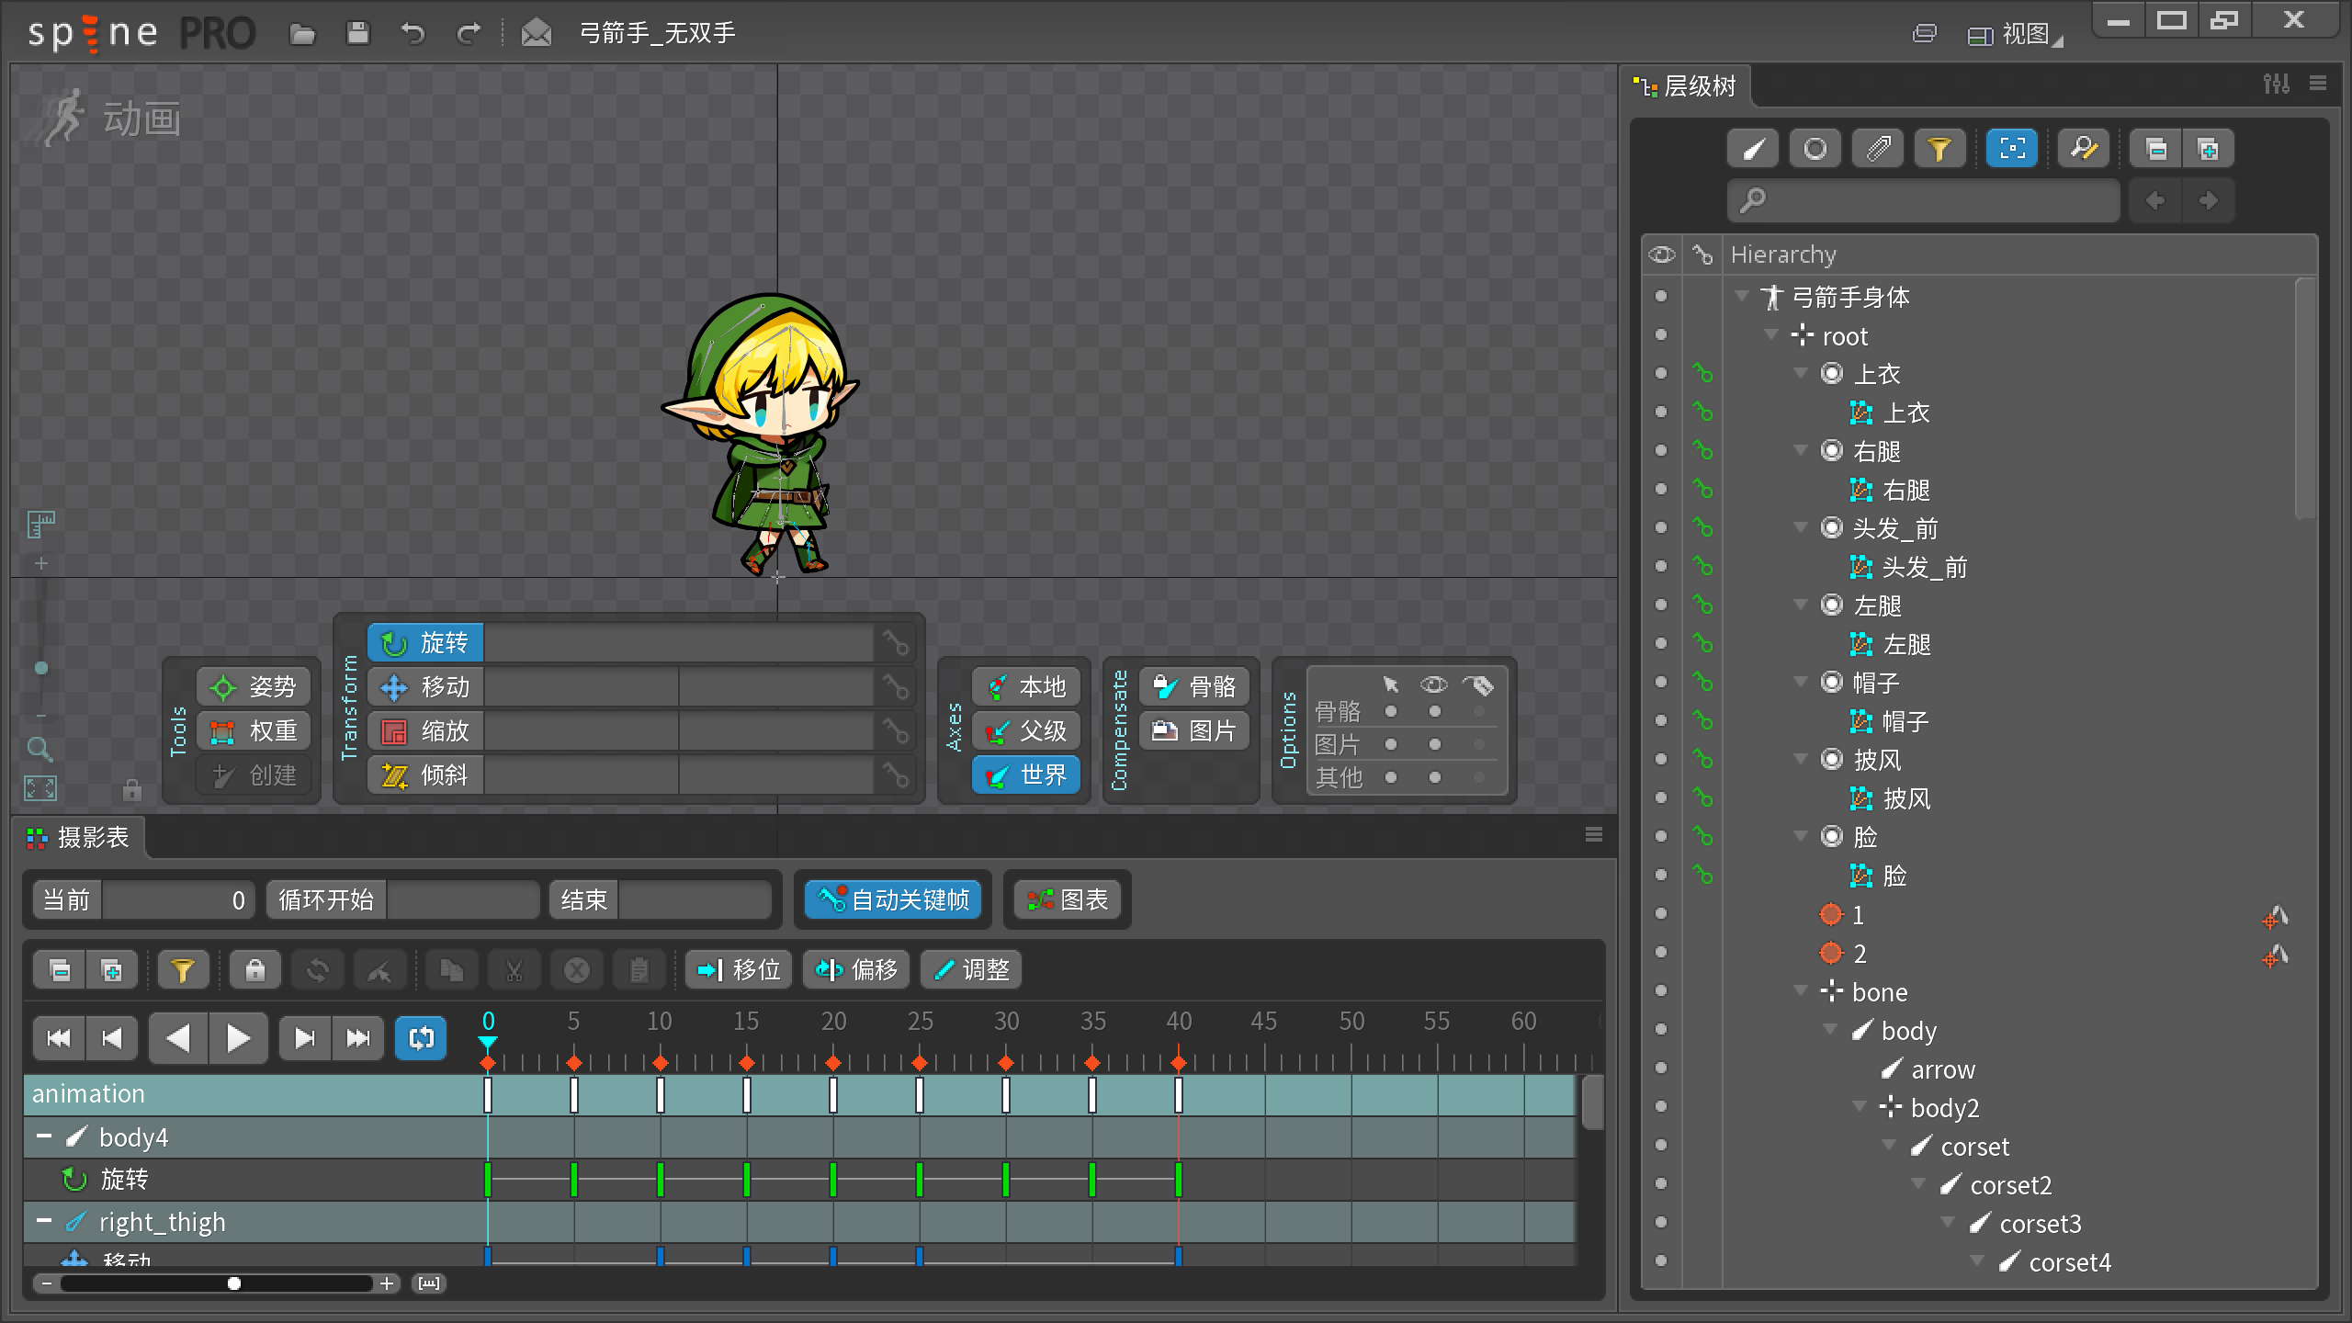The image size is (2352, 1323).
Task: Click viewport zoom slider handle
Action: (40, 668)
